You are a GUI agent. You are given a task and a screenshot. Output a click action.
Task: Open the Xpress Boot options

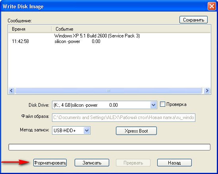point(136,131)
